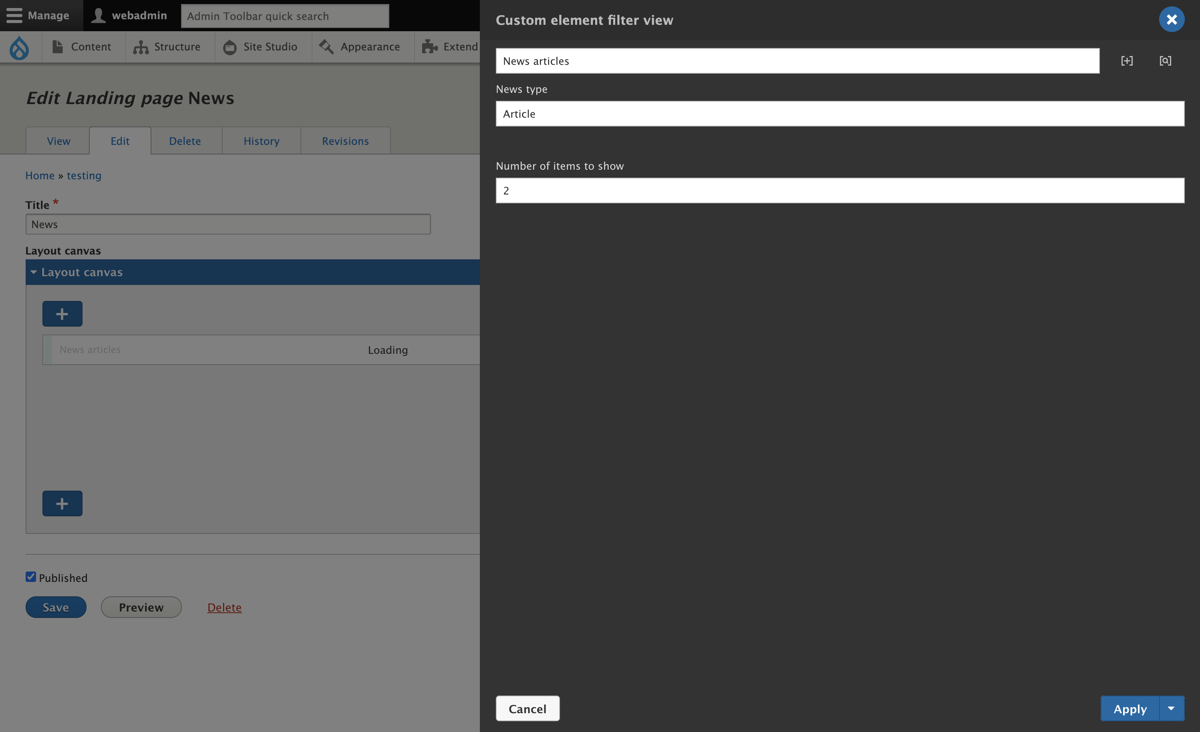Open the Site Studio section icon
The image size is (1200, 732).
tap(230, 47)
